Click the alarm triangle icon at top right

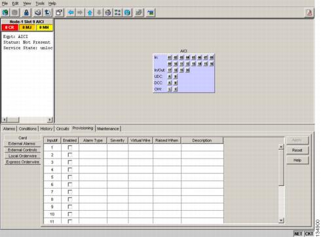309,13
